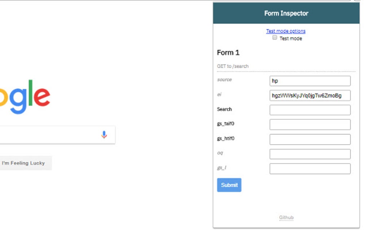Click the GET to /search label
The height and width of the screenshot is (230, 368).
point(232,66)
